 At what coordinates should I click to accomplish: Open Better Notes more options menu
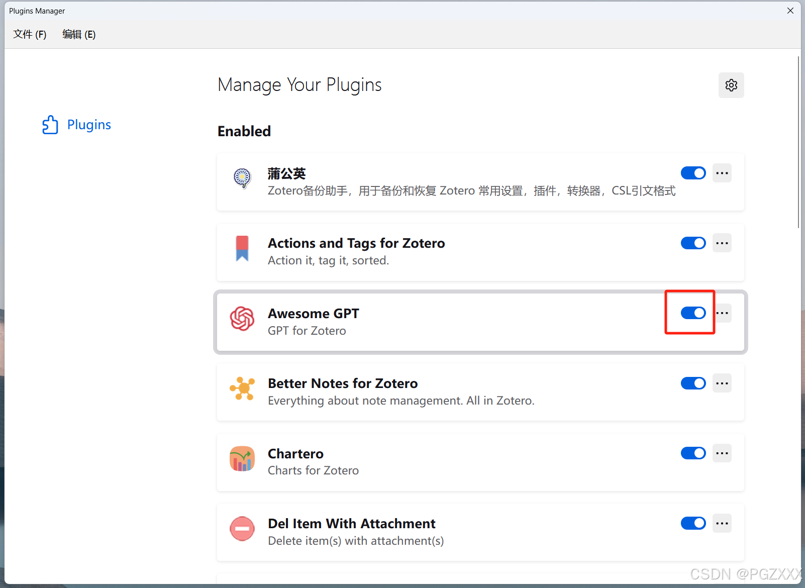pyautogui.click(x=722, y=383)
